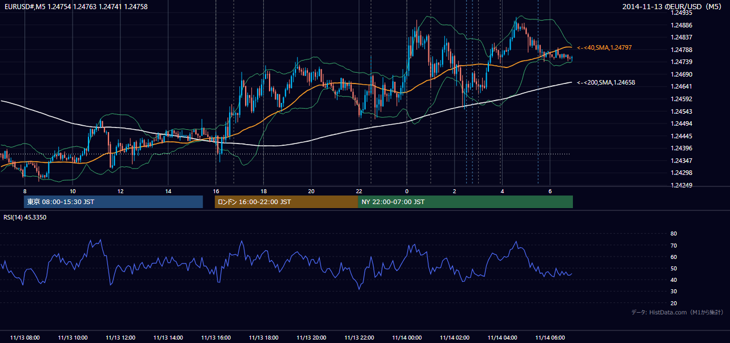Click price axis value 1.24641

tap(681, 86)
